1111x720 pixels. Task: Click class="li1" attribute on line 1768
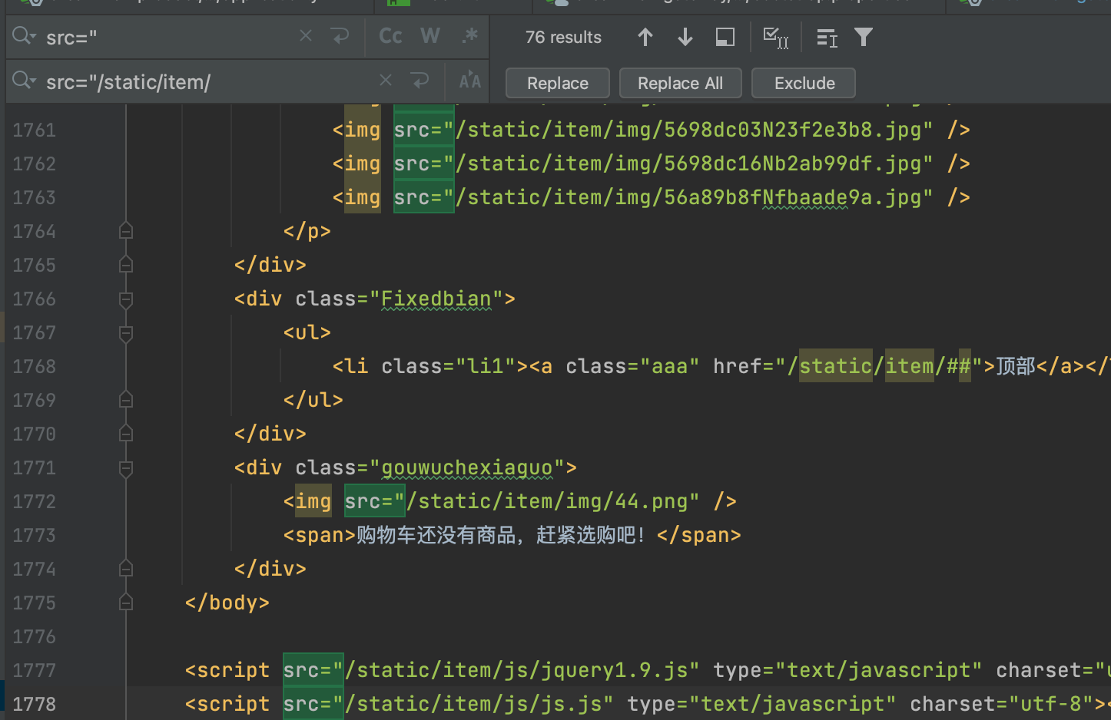(x=449, y=366)
